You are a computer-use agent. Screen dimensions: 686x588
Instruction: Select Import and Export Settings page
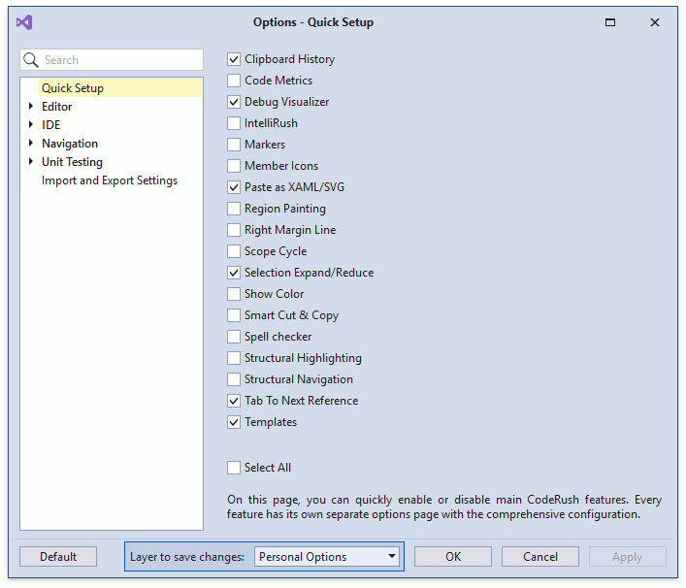tap(109, 180)
